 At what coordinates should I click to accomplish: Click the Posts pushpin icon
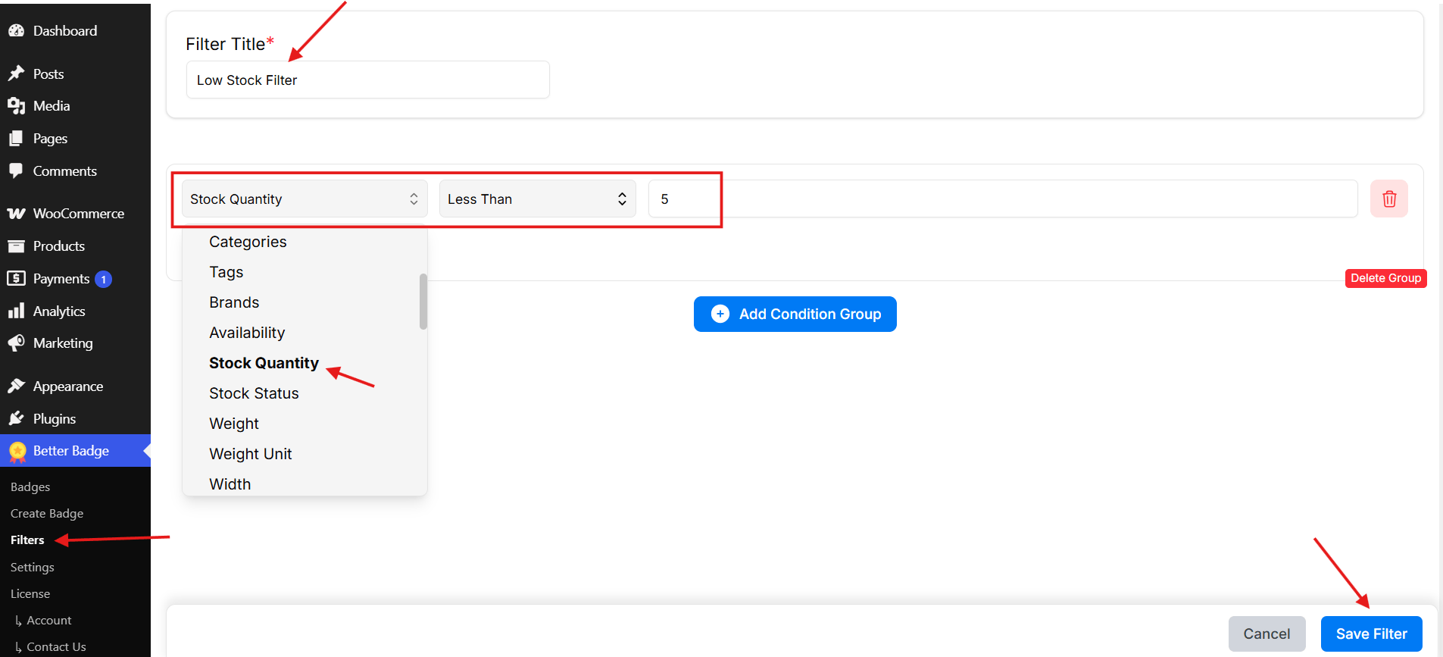coord(16,74)
